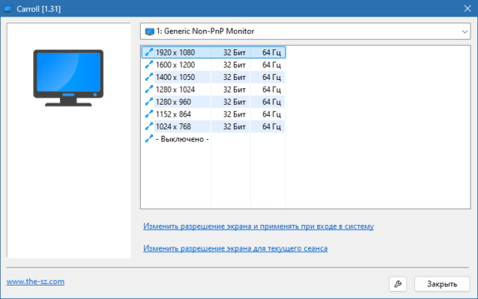Click 64 Гц in the 1400 x 1050 row
The width and height of the screenshot is (478, 299).
271,77
